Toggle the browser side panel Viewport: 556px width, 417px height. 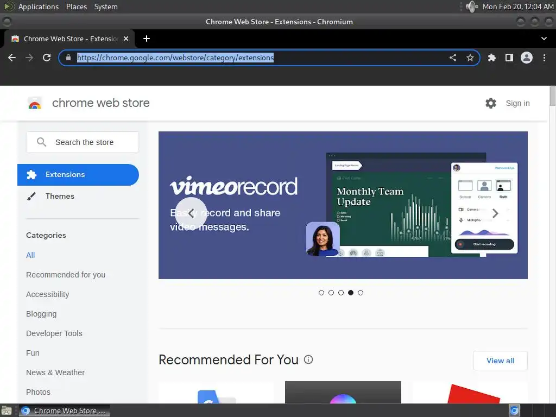pos(509,58)
